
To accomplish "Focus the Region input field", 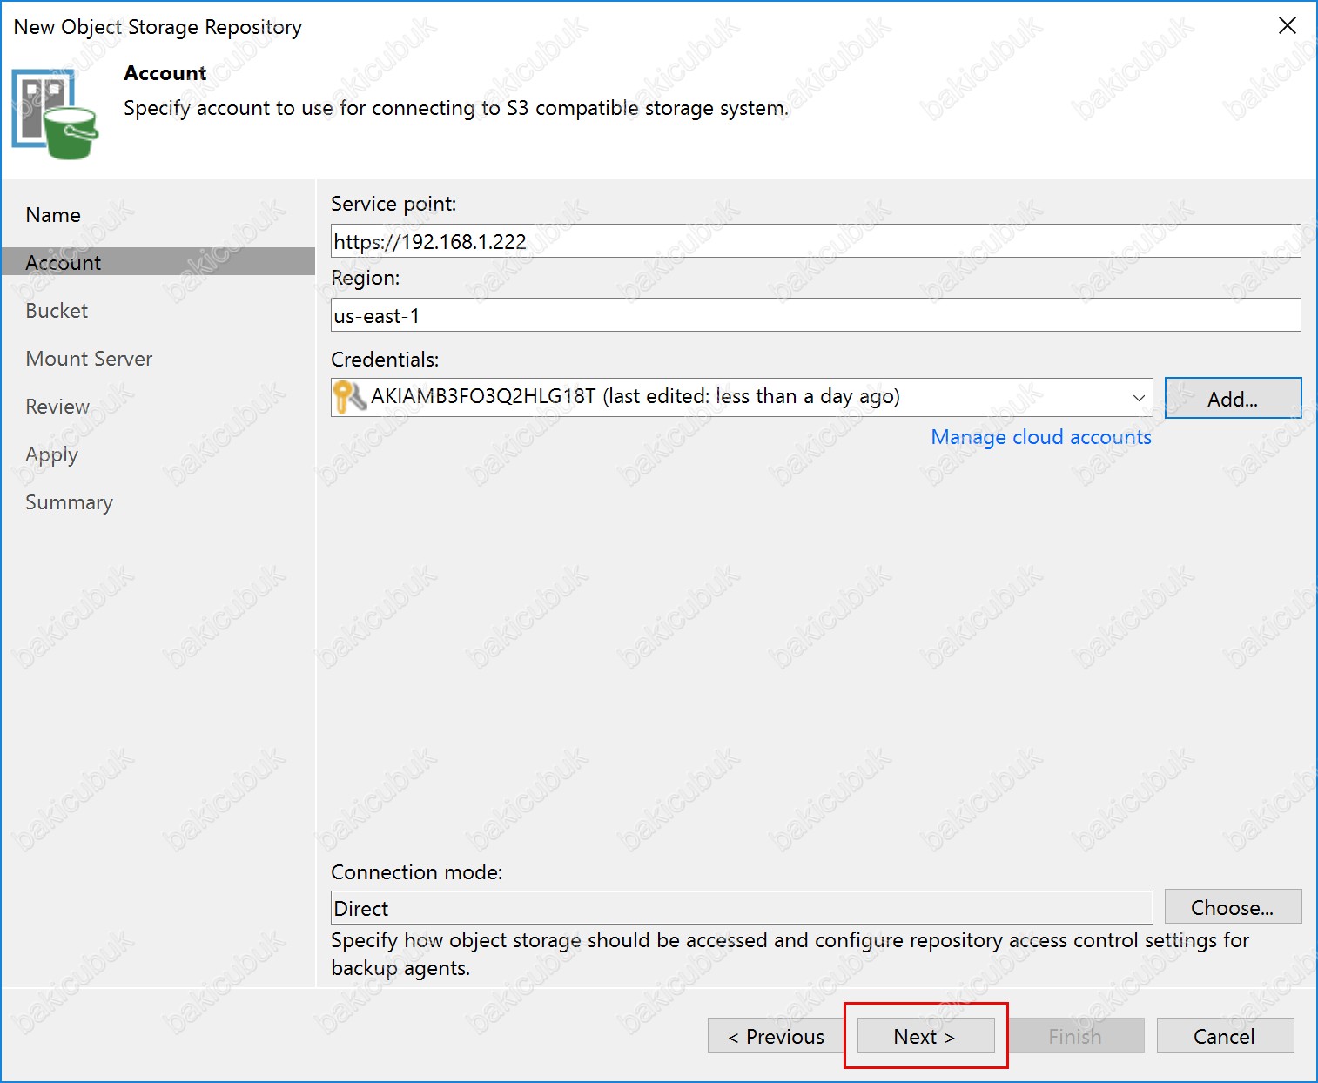I will tap(816, 315).
